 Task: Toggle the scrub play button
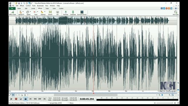[21, 99]
